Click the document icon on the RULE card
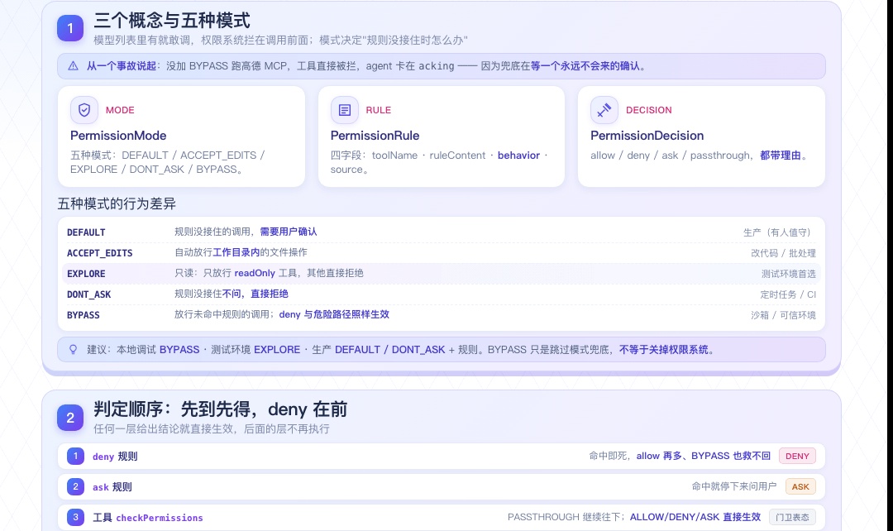893x531 pixels. coord(345,110)
